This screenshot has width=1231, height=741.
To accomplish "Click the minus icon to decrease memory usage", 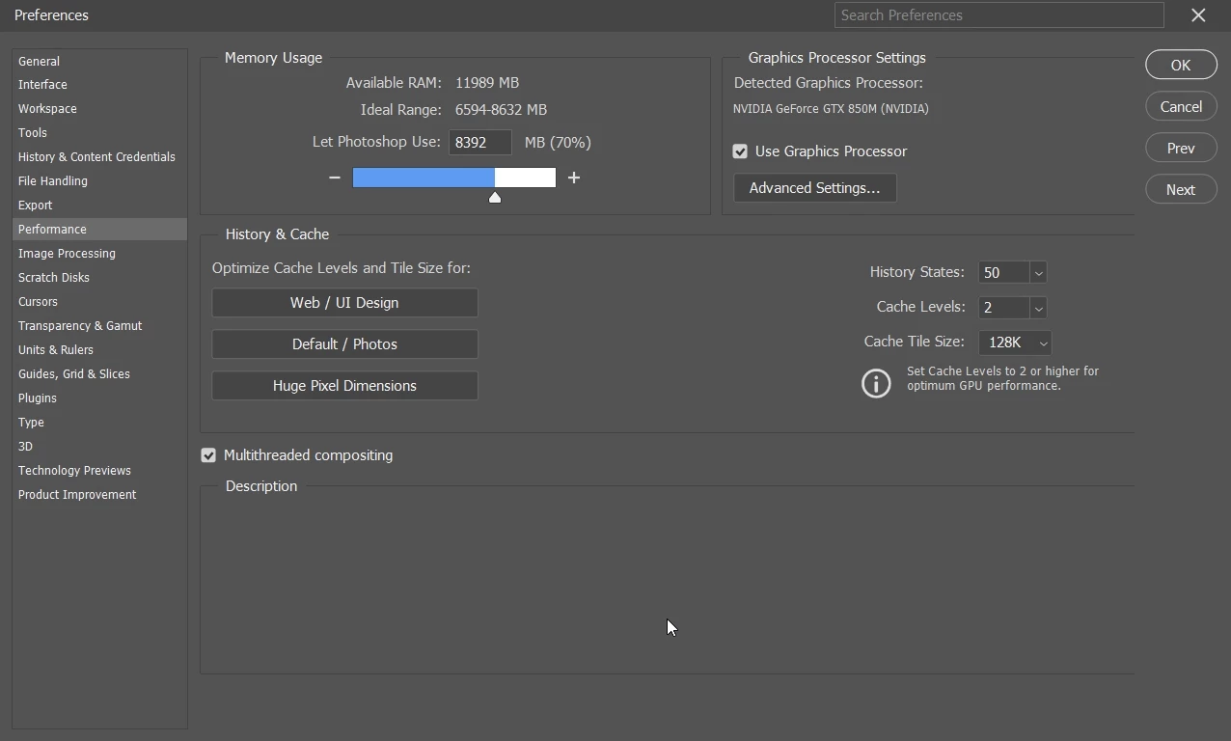I will coord(335,178).
